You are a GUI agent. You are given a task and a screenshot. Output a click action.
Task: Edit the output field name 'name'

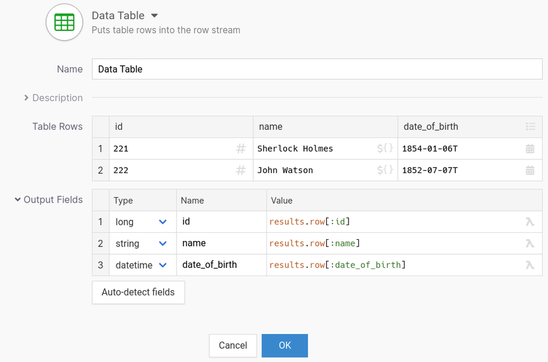[x=221, y=244]
